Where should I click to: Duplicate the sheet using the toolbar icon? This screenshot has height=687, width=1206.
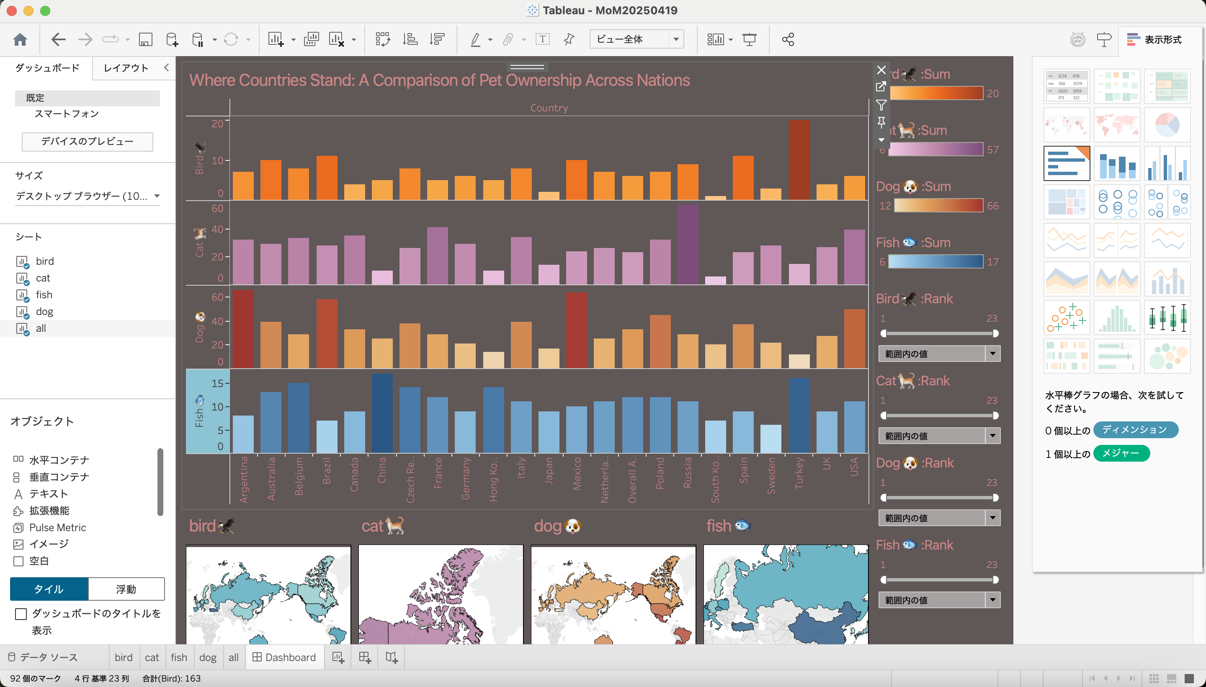(311, 39)
